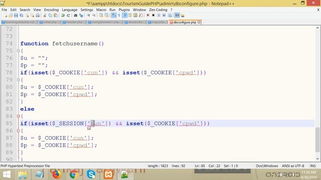Run macro multiple times toolbar icon
Viewport: 321px width, 180px height.
click(164, 15)
